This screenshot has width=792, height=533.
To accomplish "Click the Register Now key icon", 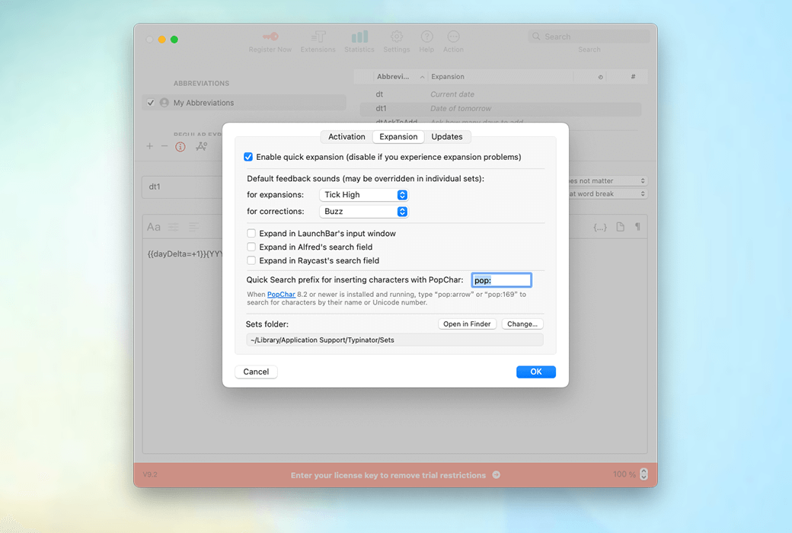I will [x=270, y=37].
